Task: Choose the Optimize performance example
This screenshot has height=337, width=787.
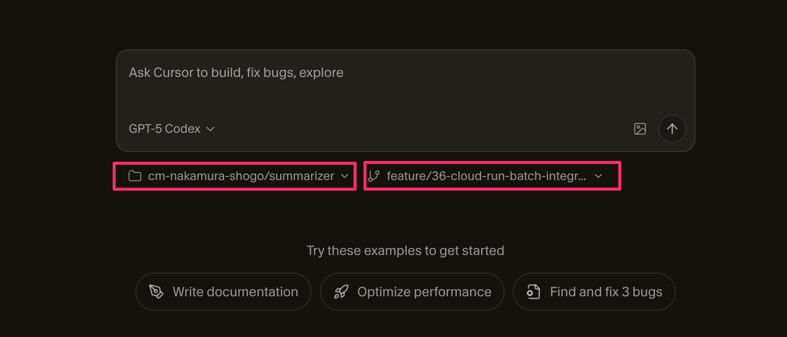Action: 424,292
